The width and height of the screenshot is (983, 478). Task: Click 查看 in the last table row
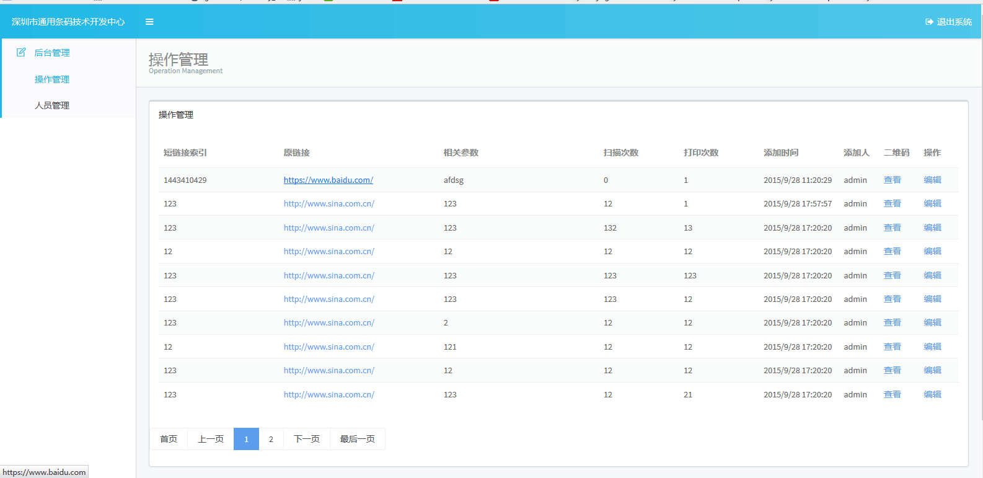(892, 395)
